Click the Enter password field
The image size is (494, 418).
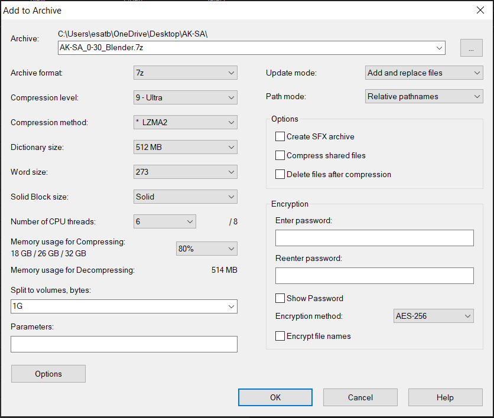pos(375,238)
